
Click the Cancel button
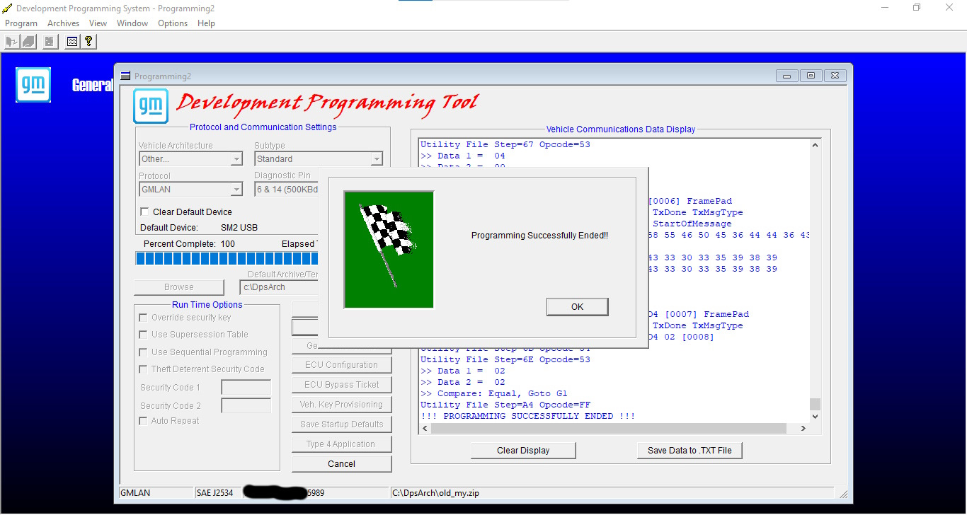341,464
